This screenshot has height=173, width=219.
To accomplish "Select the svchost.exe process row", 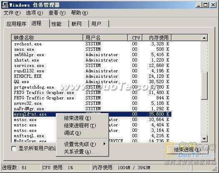I will 92,44.
